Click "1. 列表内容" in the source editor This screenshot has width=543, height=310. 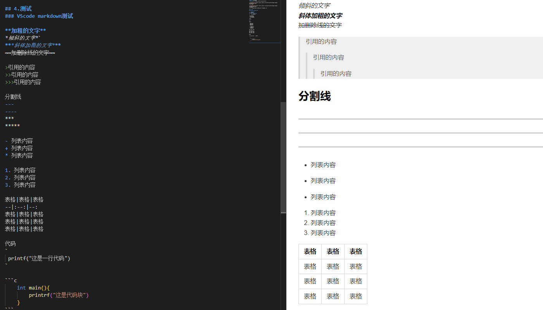pyautogui.click(x=20, y=170)
